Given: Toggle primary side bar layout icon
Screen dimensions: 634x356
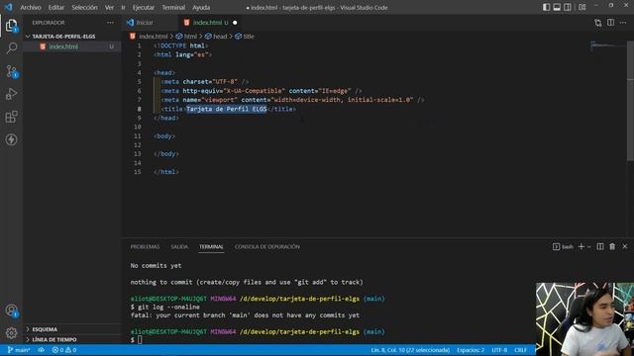Looking at the screenshot, I should point(546,7).
